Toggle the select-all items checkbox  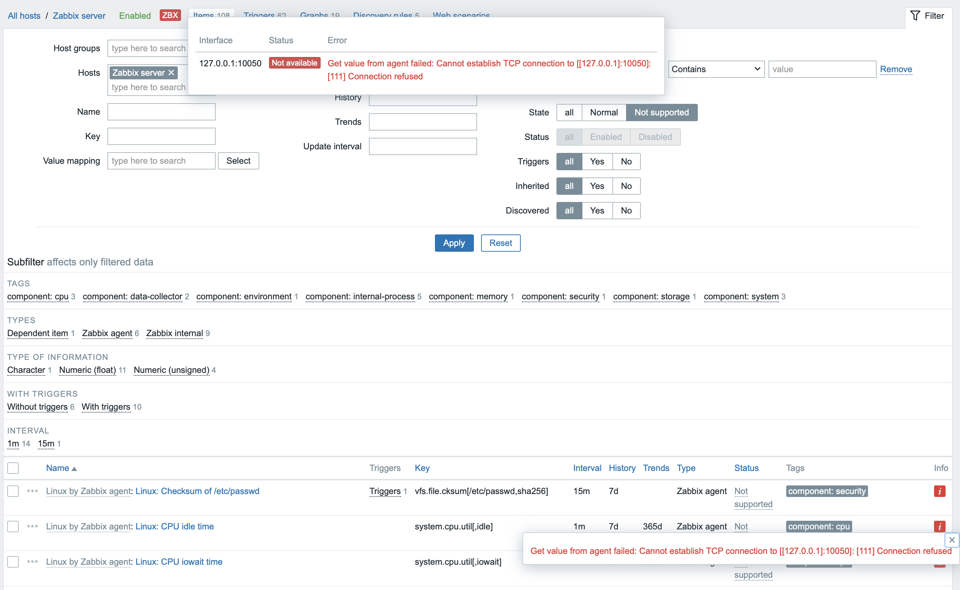pyautogui.click(x=13, y=468)
